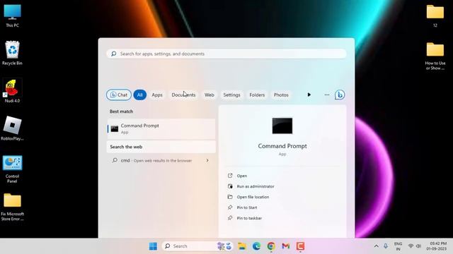Click the Bing icon in search panel

[340, 95]
